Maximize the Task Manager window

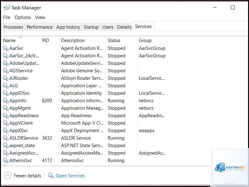(x=233, y=7)
